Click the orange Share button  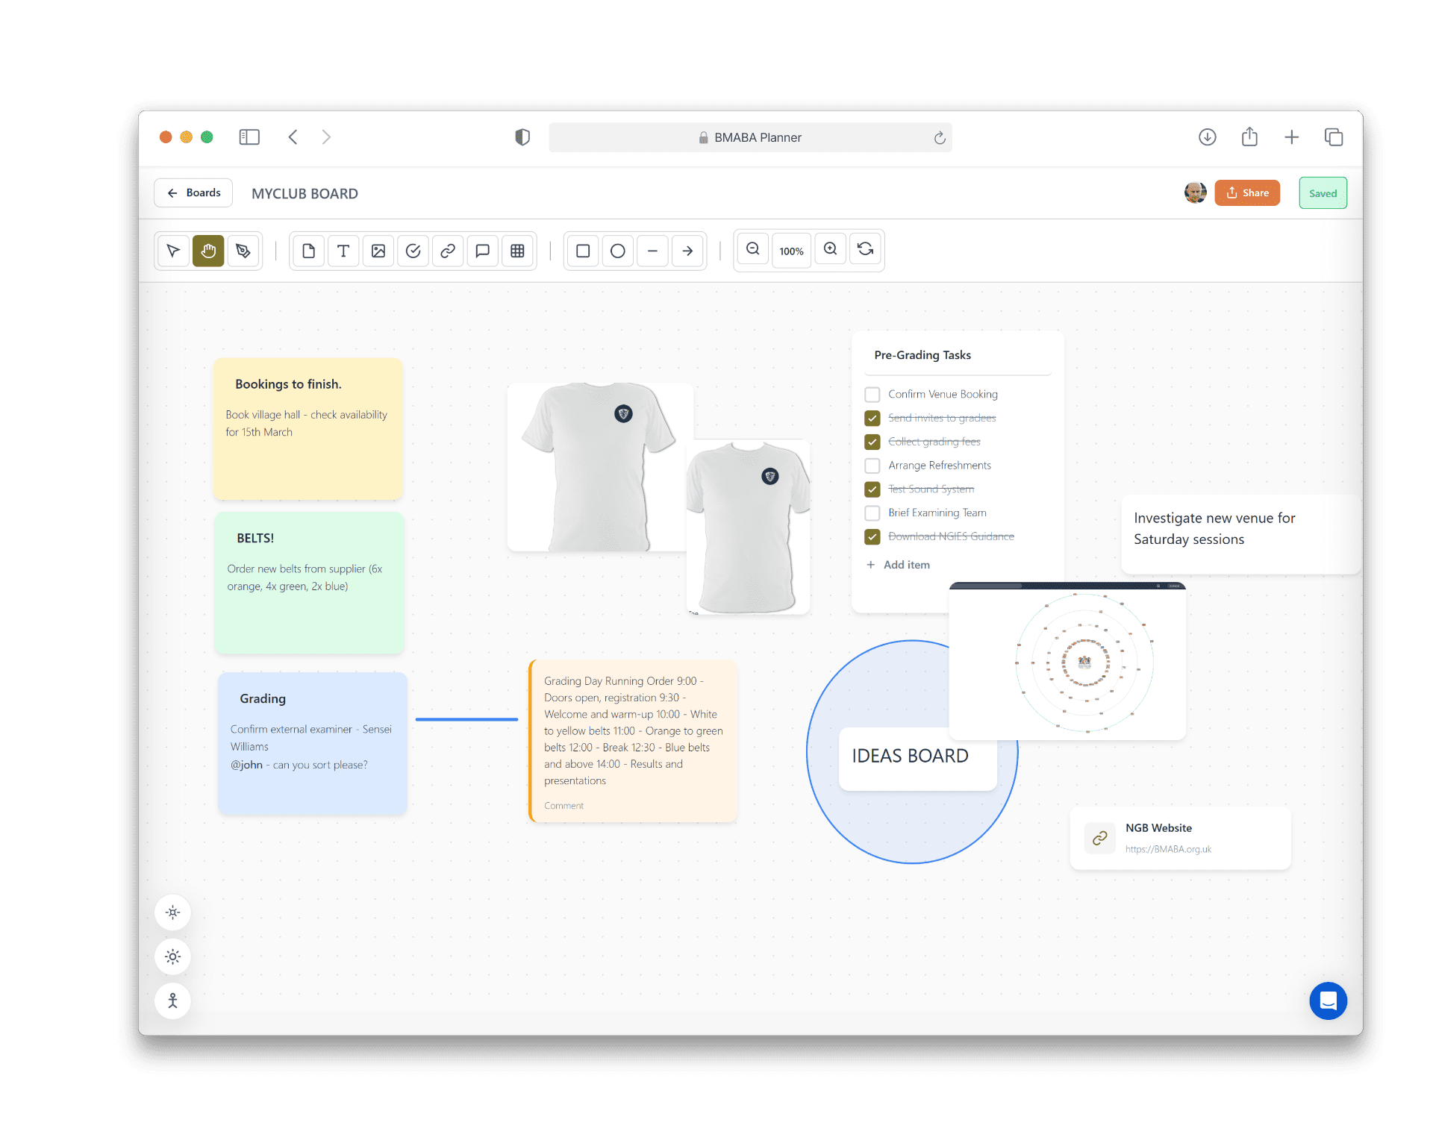[x=1246, y=192]
